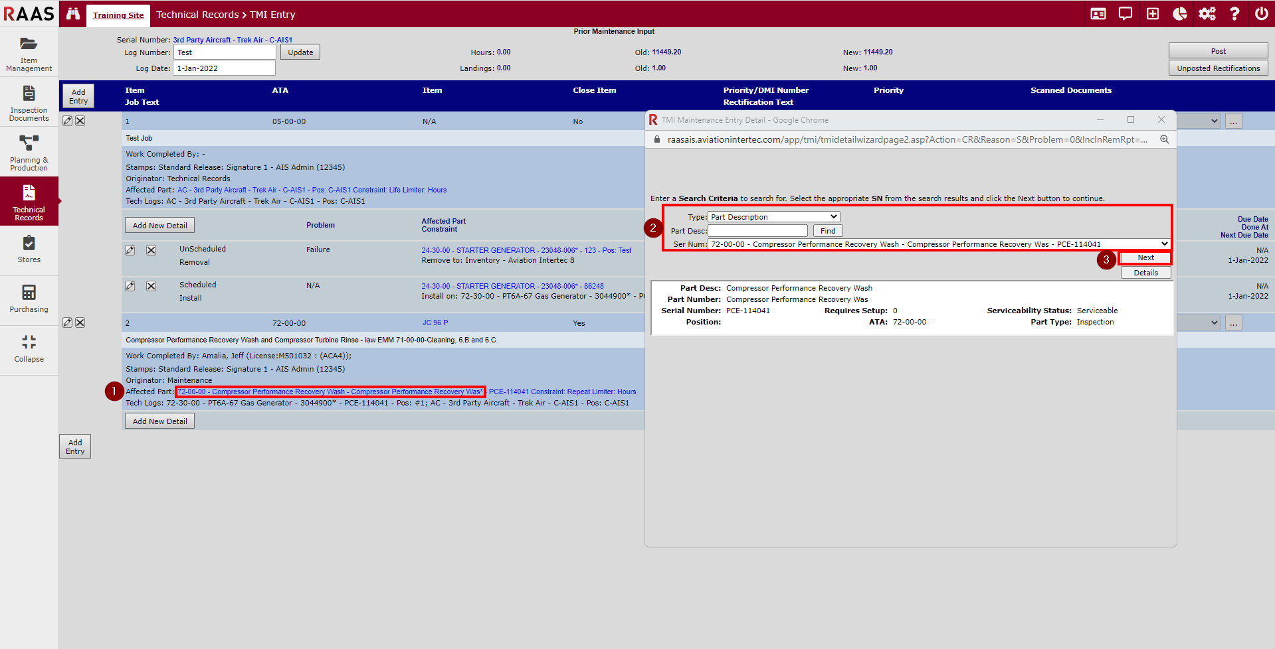Focus the Part Desc field

(x=757, y=231)
